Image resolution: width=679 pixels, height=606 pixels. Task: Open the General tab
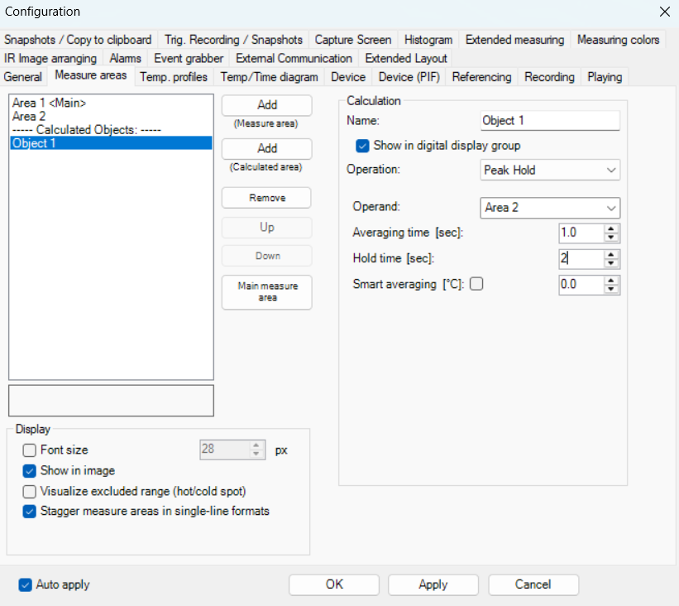22,77
